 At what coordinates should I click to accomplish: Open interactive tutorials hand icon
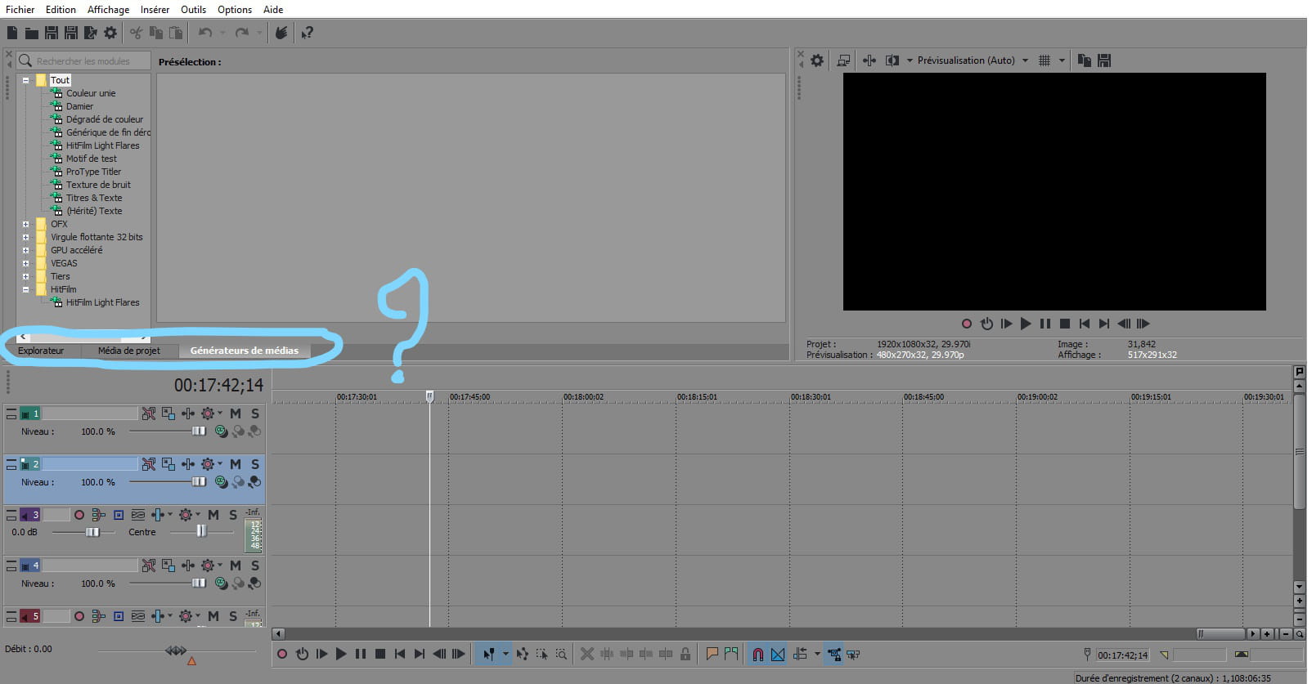(x=281, y=33)
